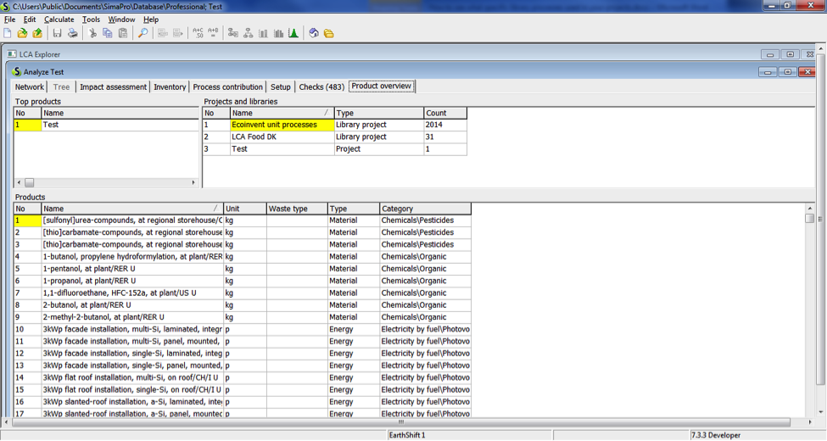Click the A+C 50 toolbar icon
Screen dimensions: 827x441
(198, 33)
